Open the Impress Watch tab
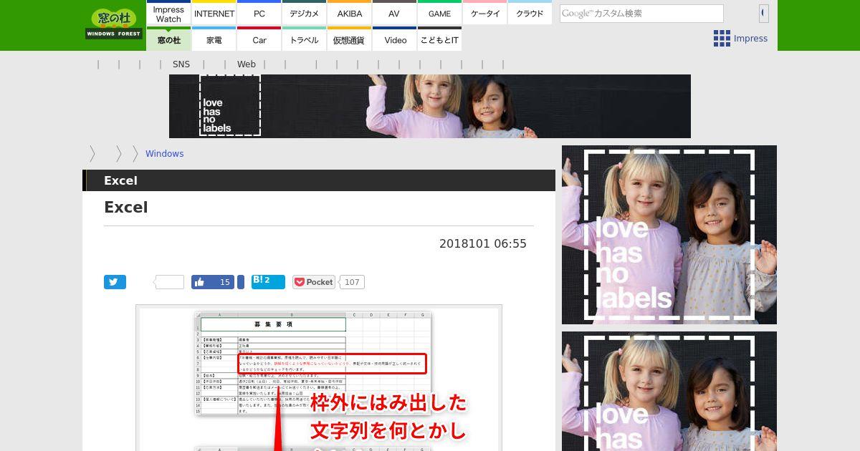This screenshot has height=451, width=860. click(168, 14)
